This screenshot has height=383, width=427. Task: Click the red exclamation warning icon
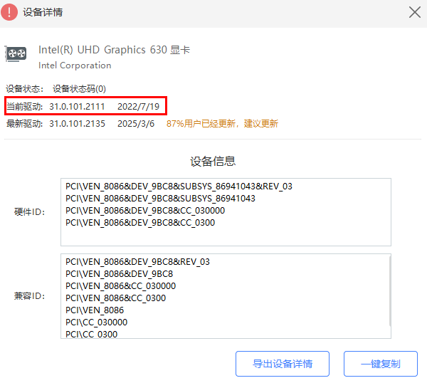tap(9, 12)
